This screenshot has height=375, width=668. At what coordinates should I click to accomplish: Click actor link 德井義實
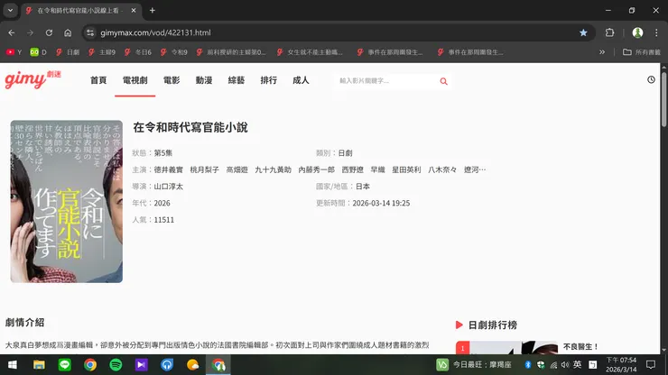pyautogui.click(x=168, y=169)
